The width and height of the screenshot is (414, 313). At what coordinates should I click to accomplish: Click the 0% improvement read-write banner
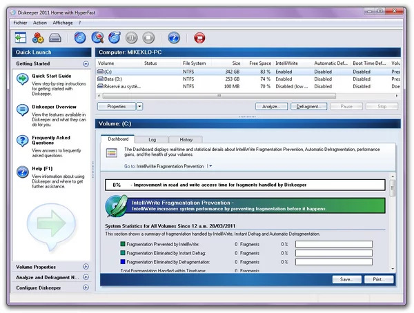pyautogui.click(x=245, y=185)
